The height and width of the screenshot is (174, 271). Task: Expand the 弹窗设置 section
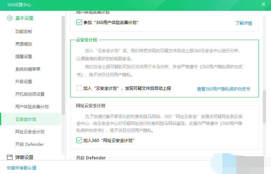point(24,157)
